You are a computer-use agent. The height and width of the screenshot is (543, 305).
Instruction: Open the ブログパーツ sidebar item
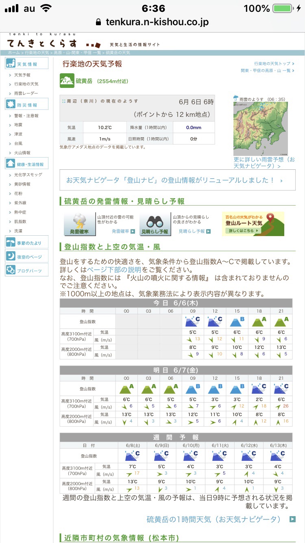click(27, 270)
